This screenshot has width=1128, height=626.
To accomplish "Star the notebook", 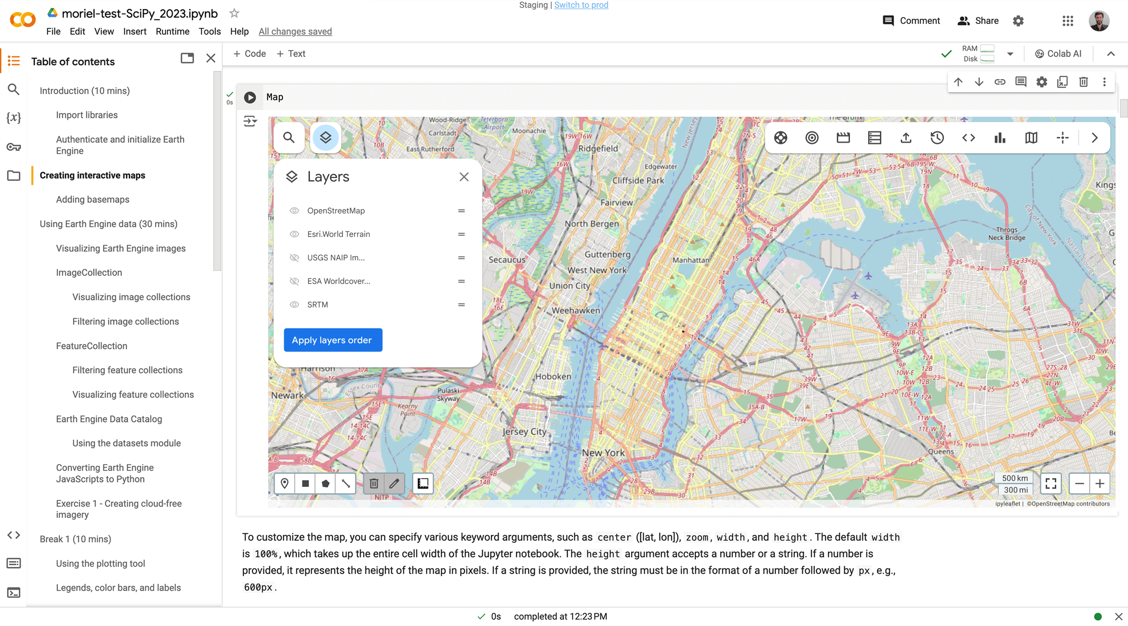I will (234, 13).
